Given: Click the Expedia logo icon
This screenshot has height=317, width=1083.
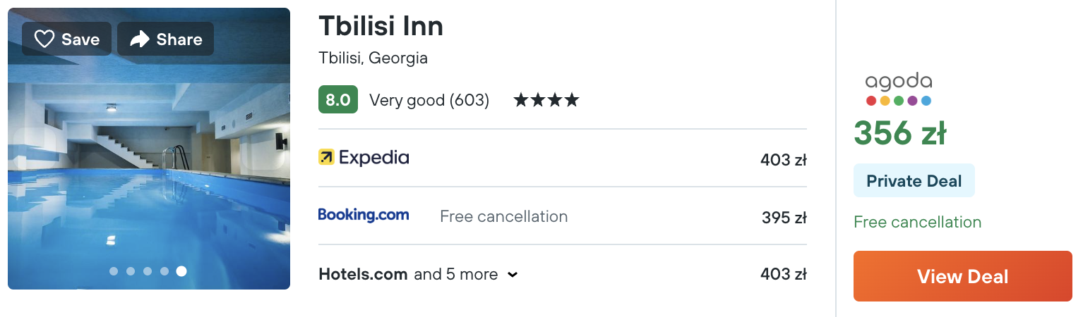Looking at the screenshot, I should [x=326, y=157].
